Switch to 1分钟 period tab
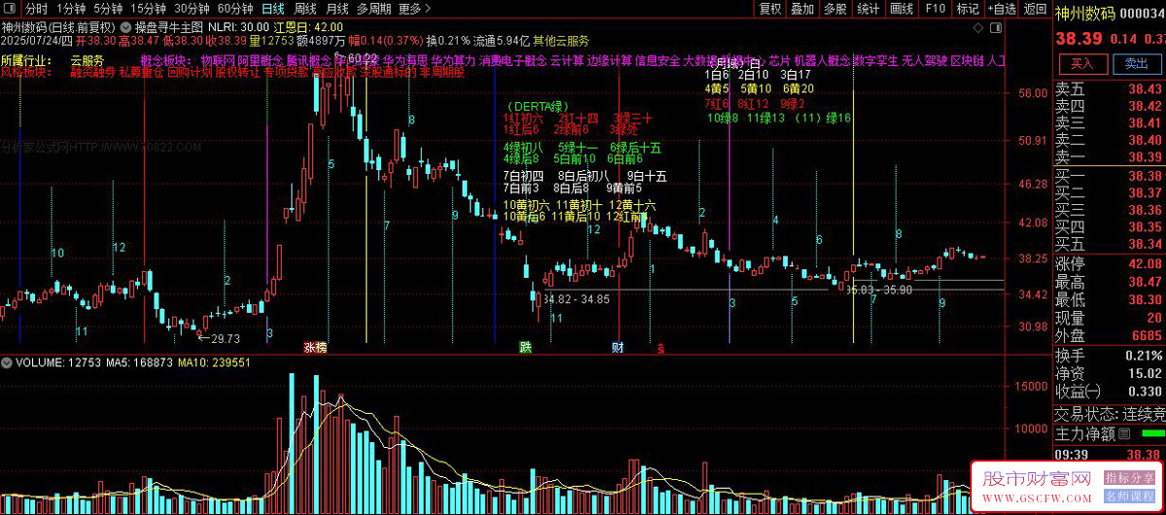Image resolution: width=1166 pixels, height=515 pixels. coord(71,9)
